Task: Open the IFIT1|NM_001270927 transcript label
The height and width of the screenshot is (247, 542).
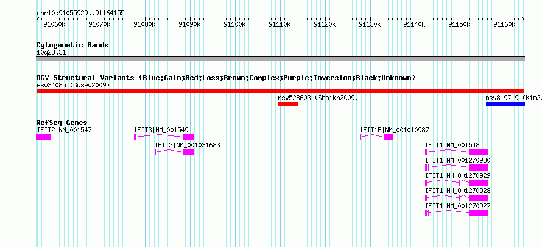Action: click(x=458, y=206)
